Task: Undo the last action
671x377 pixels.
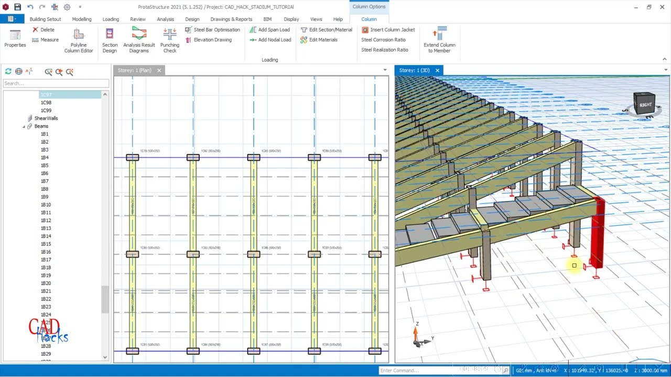Action: [30, 7]
